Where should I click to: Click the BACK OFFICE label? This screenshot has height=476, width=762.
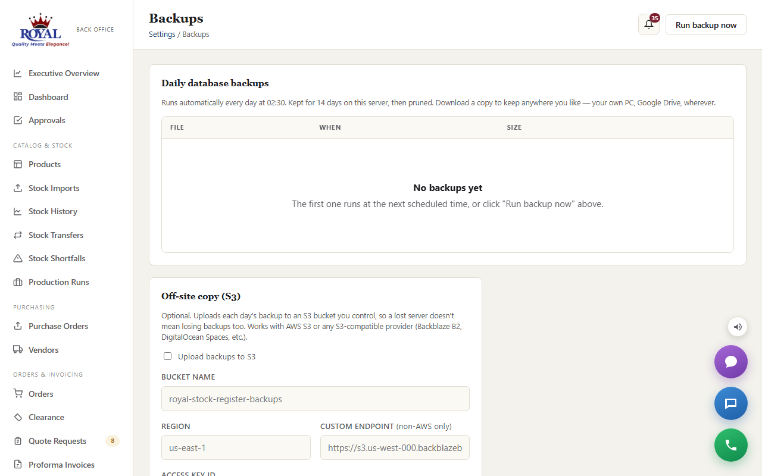(95, 29)
